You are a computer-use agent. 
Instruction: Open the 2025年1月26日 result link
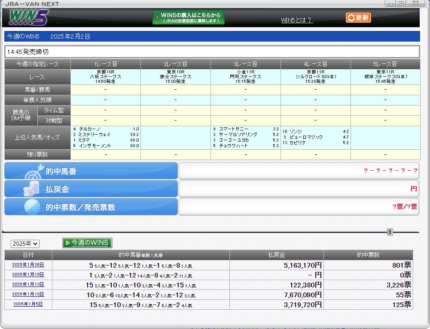tap(28, 265)
